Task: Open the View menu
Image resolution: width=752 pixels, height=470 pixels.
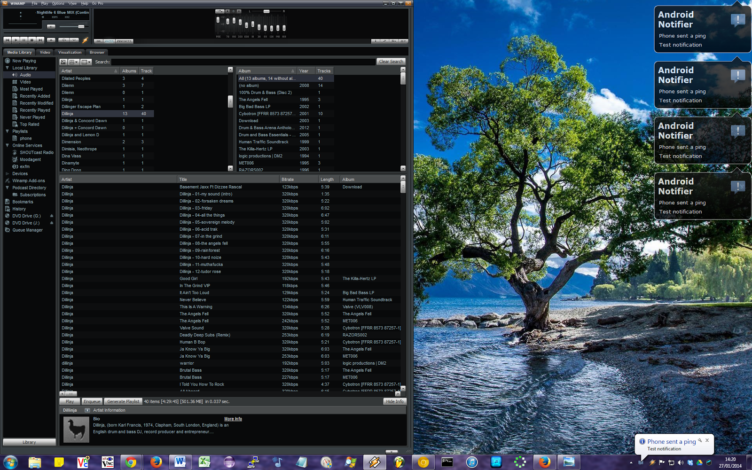Action: pyautogui.click(x=72, y=3)
